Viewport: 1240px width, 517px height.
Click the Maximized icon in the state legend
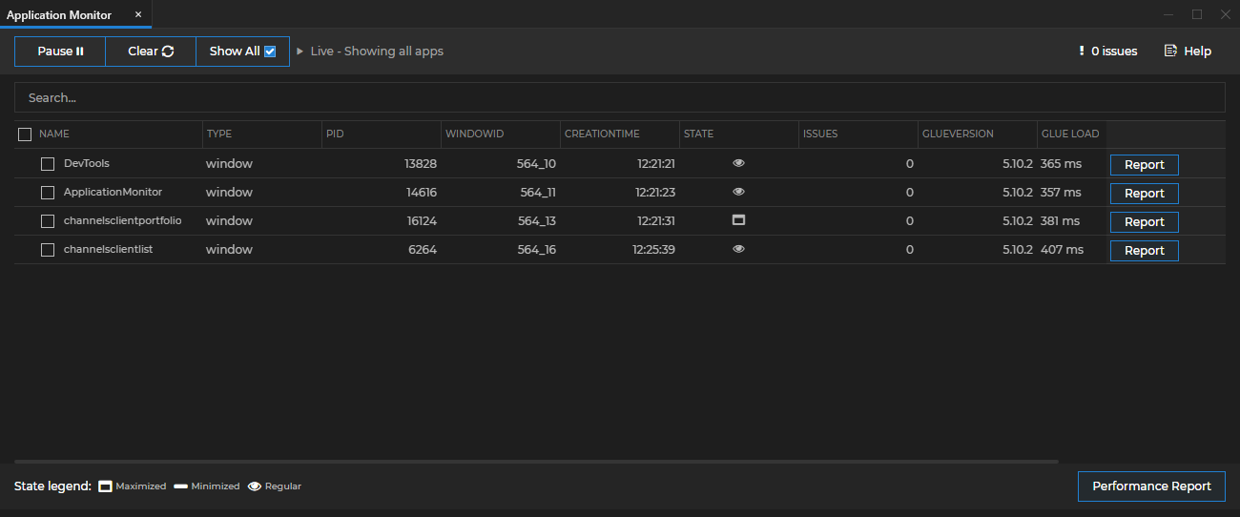[x=106, y=486]
